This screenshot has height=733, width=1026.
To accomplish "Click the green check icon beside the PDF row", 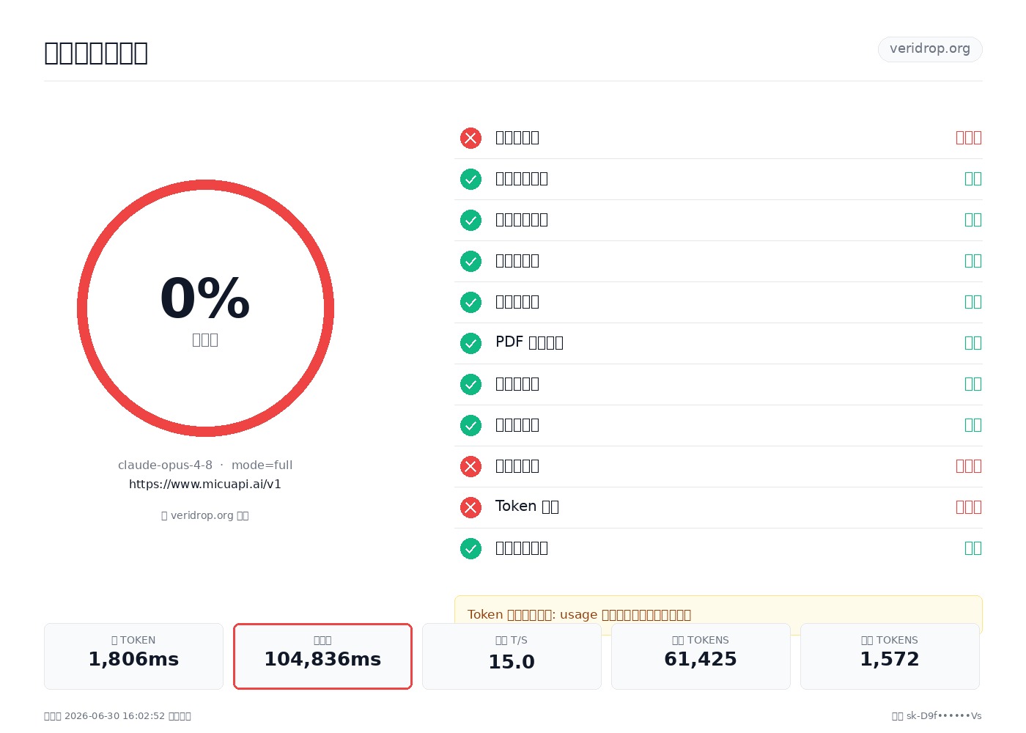I will 470,343.
